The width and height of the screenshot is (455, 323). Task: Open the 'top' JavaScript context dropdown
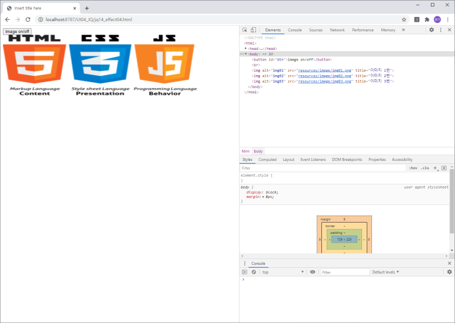coord(283,272)
